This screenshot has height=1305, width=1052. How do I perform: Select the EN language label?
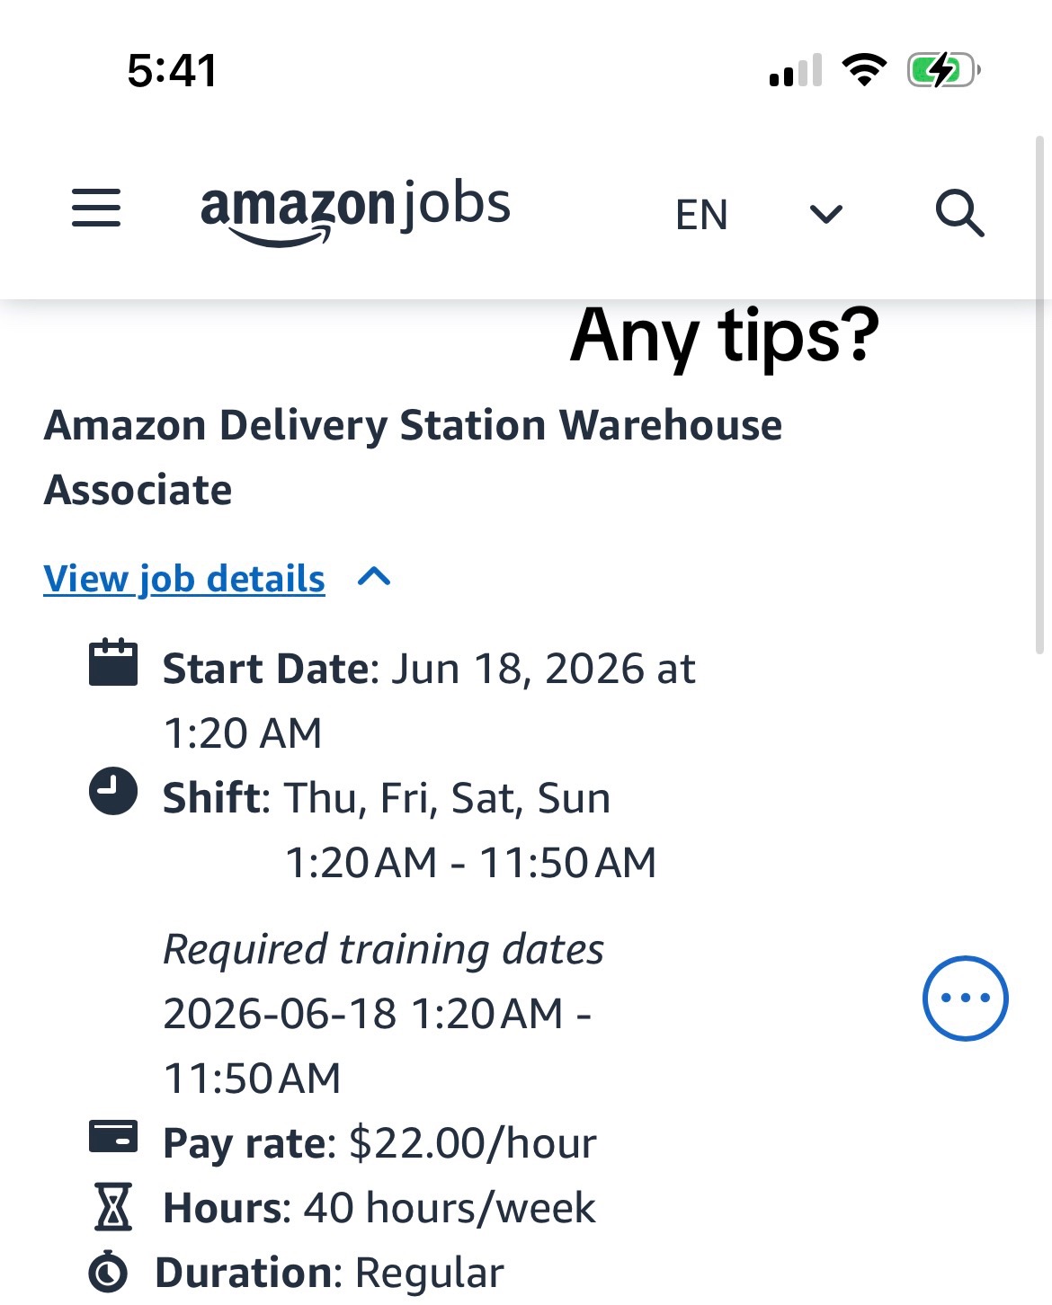point(701,215)
